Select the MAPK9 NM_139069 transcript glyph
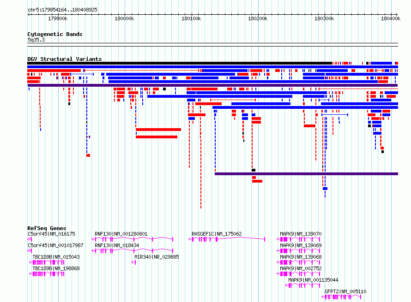411x302 pixels. pyautogui.click(x=298, y=251)
